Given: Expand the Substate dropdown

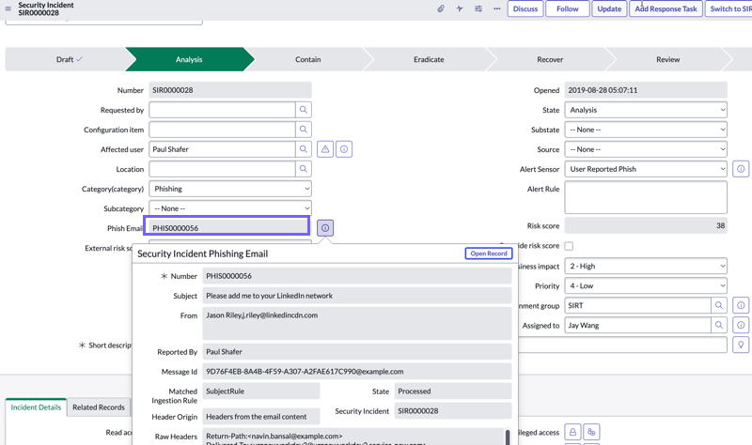Looking at the screenshot, I should (x=646, y=130).
